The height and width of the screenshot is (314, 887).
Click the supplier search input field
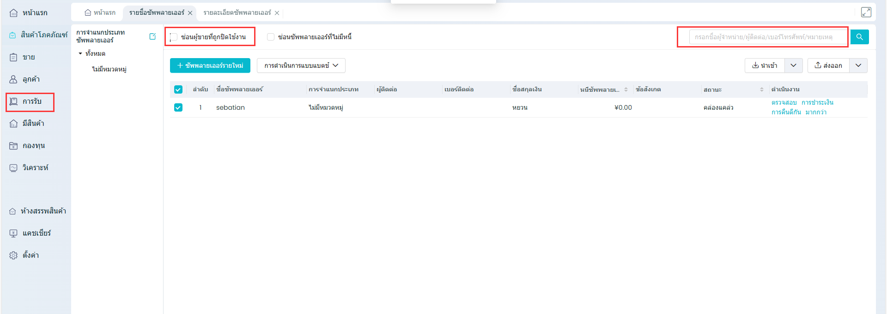tap(767, 37)
